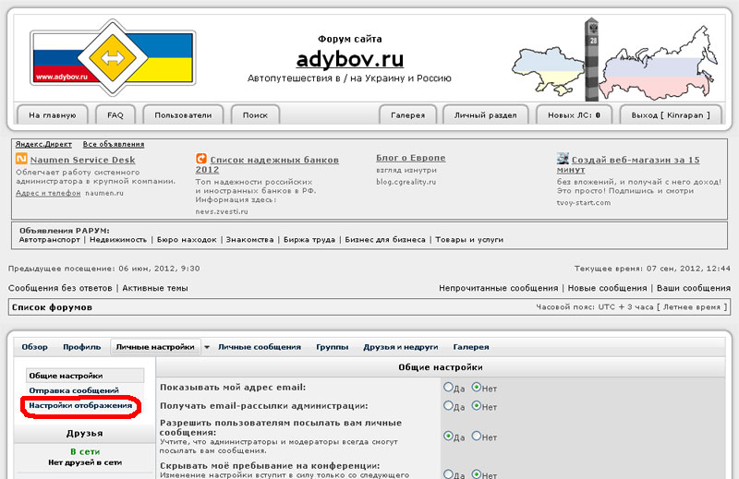Click the FAQ navigation button
Image resolution: width=739 pixels, height=479 pixels.
[115, 115]
